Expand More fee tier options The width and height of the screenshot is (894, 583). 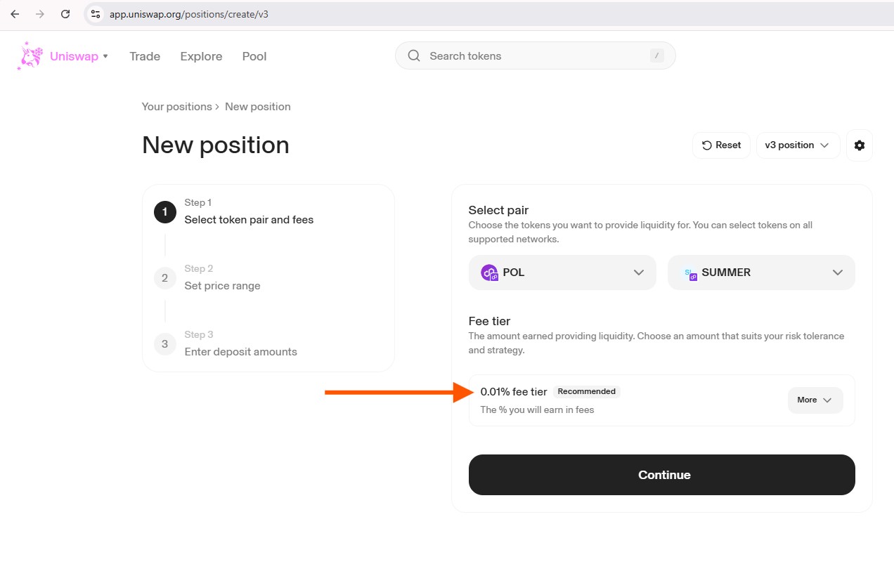815,400
